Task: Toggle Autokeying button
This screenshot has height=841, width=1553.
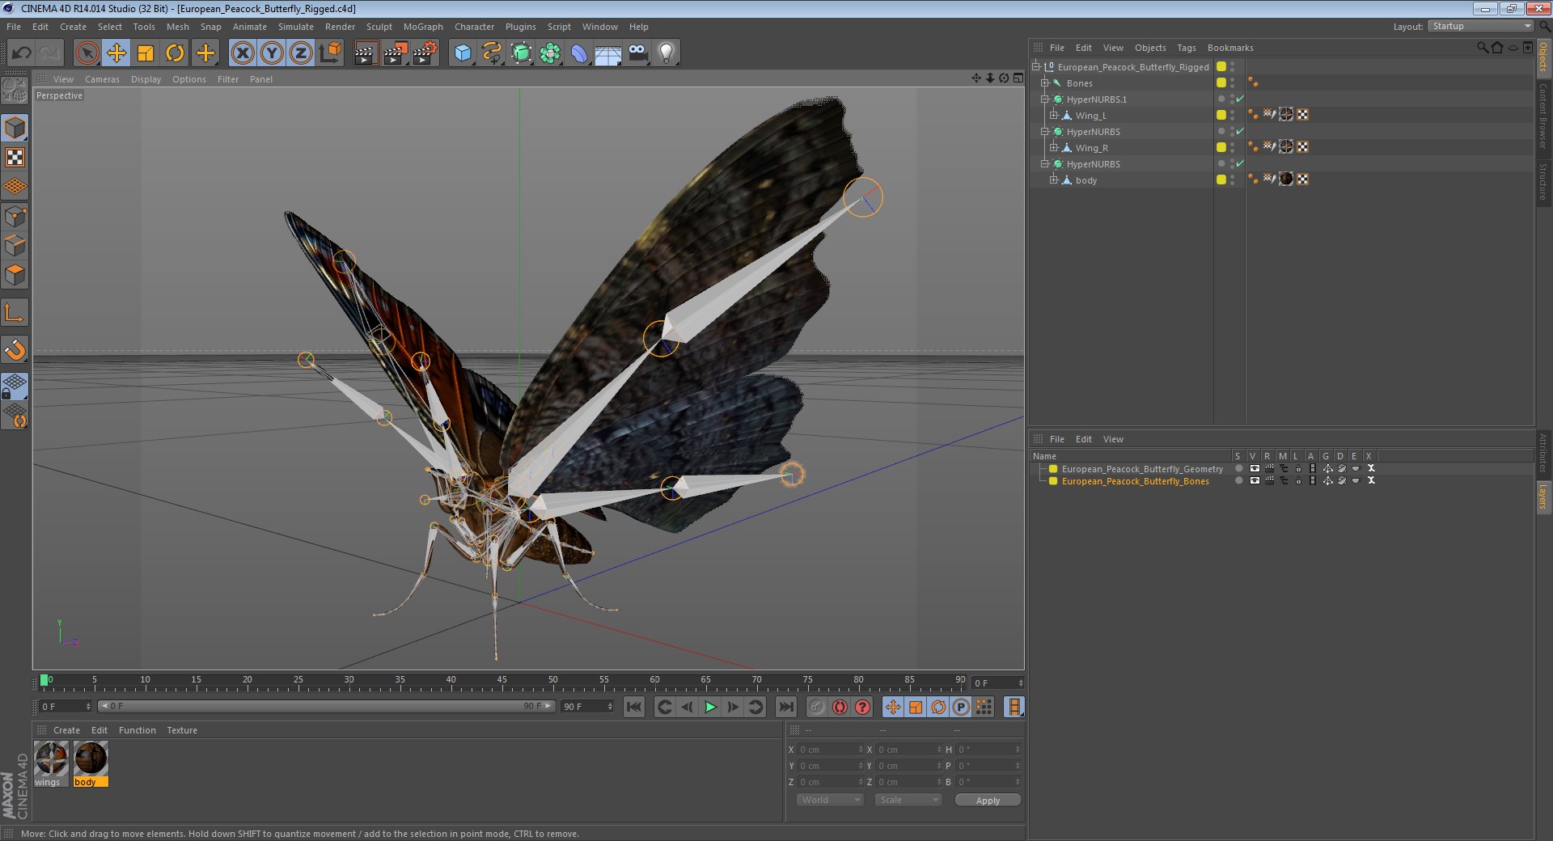Action: pyautogui.click(x=840, y=708)
